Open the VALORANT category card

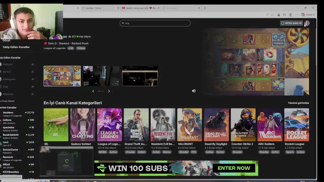click(190, 125)
